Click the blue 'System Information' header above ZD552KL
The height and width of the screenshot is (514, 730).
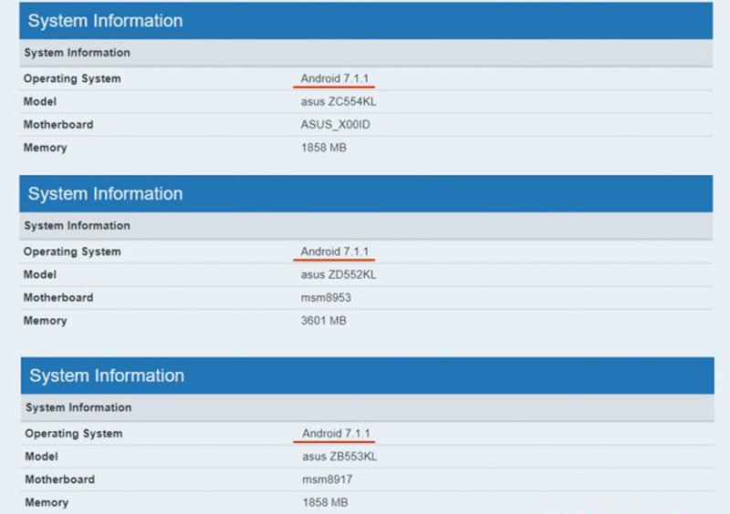click(x=366, y=193)
